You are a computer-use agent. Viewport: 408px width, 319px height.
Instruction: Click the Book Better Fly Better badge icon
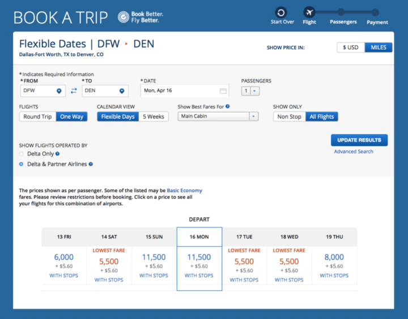(124, 17)
